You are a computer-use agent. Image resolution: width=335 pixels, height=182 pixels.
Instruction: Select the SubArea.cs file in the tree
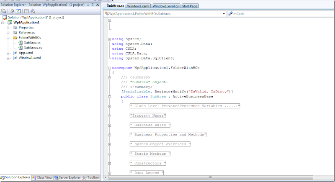tap(32, 43)
